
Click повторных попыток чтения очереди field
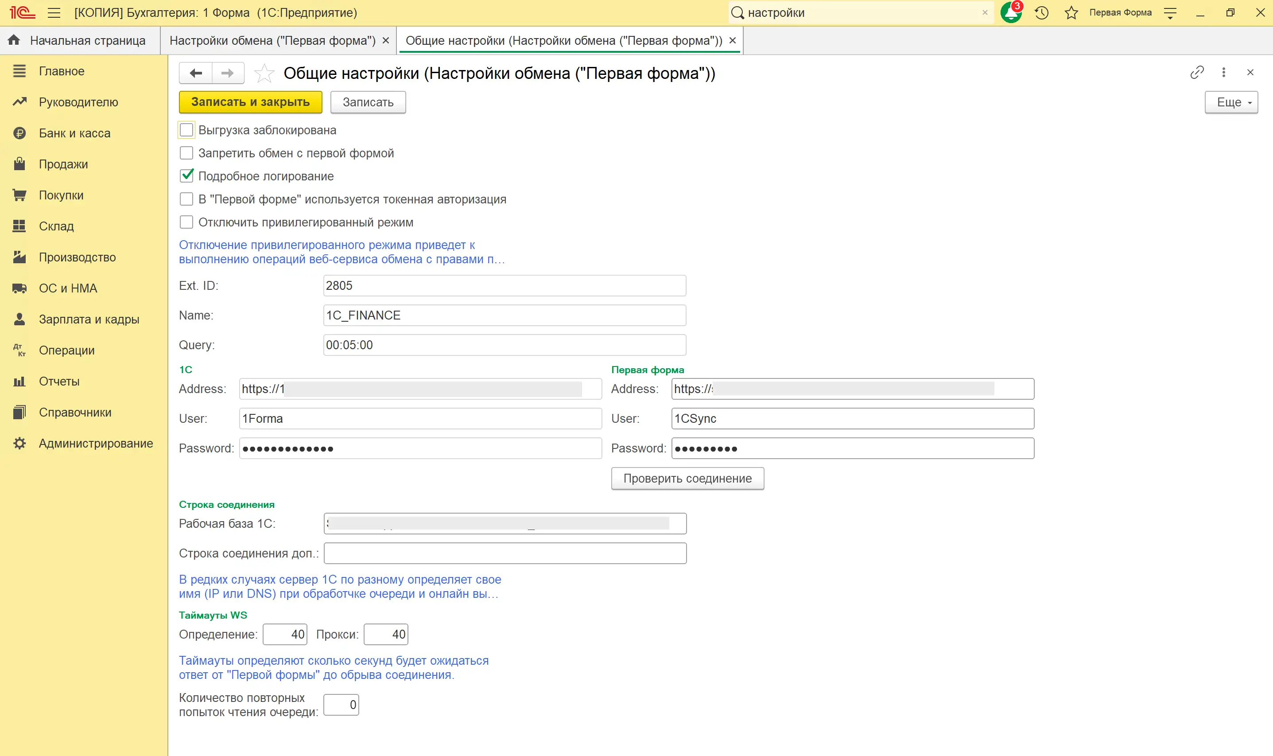point(341,705)
